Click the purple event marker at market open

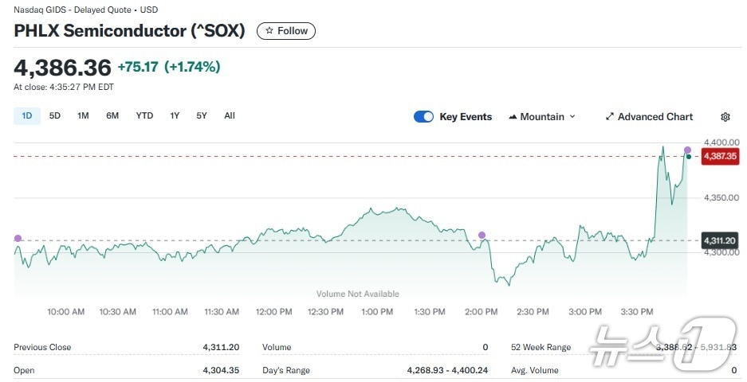(x=18, y=238)
